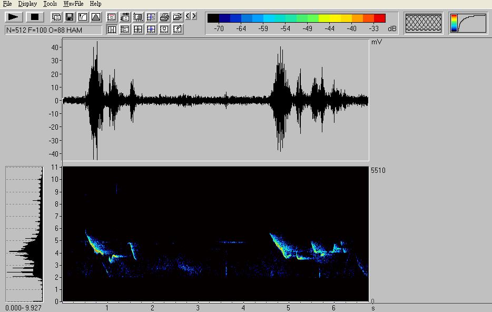The width and height of the screenshot is (492, 312).
Task: Click the floppy disk save icon
Action: click(69, 17)
